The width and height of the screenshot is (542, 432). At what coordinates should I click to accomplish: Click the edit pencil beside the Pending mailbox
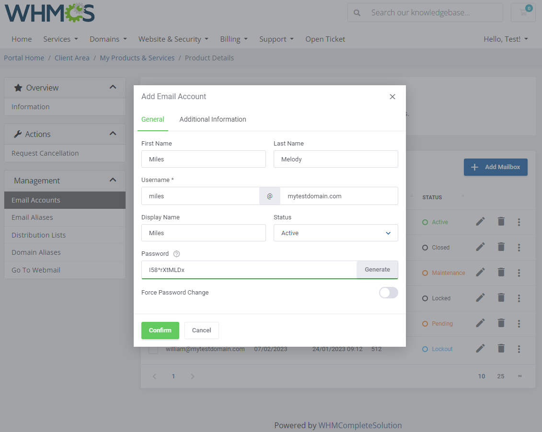[x=480, y=323]
